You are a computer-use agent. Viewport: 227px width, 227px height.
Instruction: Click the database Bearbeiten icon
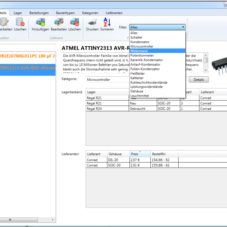4,22
